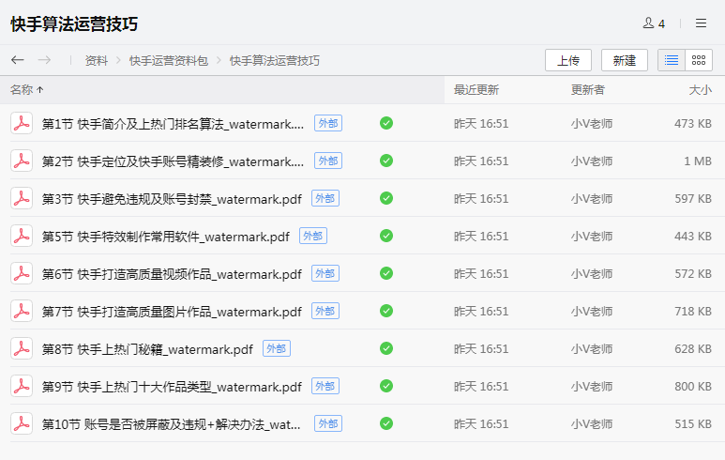This screenshot has width=725, height=460.
Task: Open 第10节 账号是否被屏蔽及违规 file
Action: [171, 424]
